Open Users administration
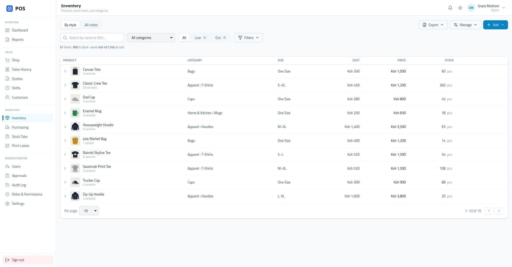Screen dimensions: 512x267 click(x=28, y=167)
